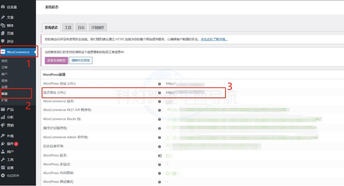Click the Comments speech bubble icon
Viewport: 344px width, 186px height.
[x=3, y=41]
